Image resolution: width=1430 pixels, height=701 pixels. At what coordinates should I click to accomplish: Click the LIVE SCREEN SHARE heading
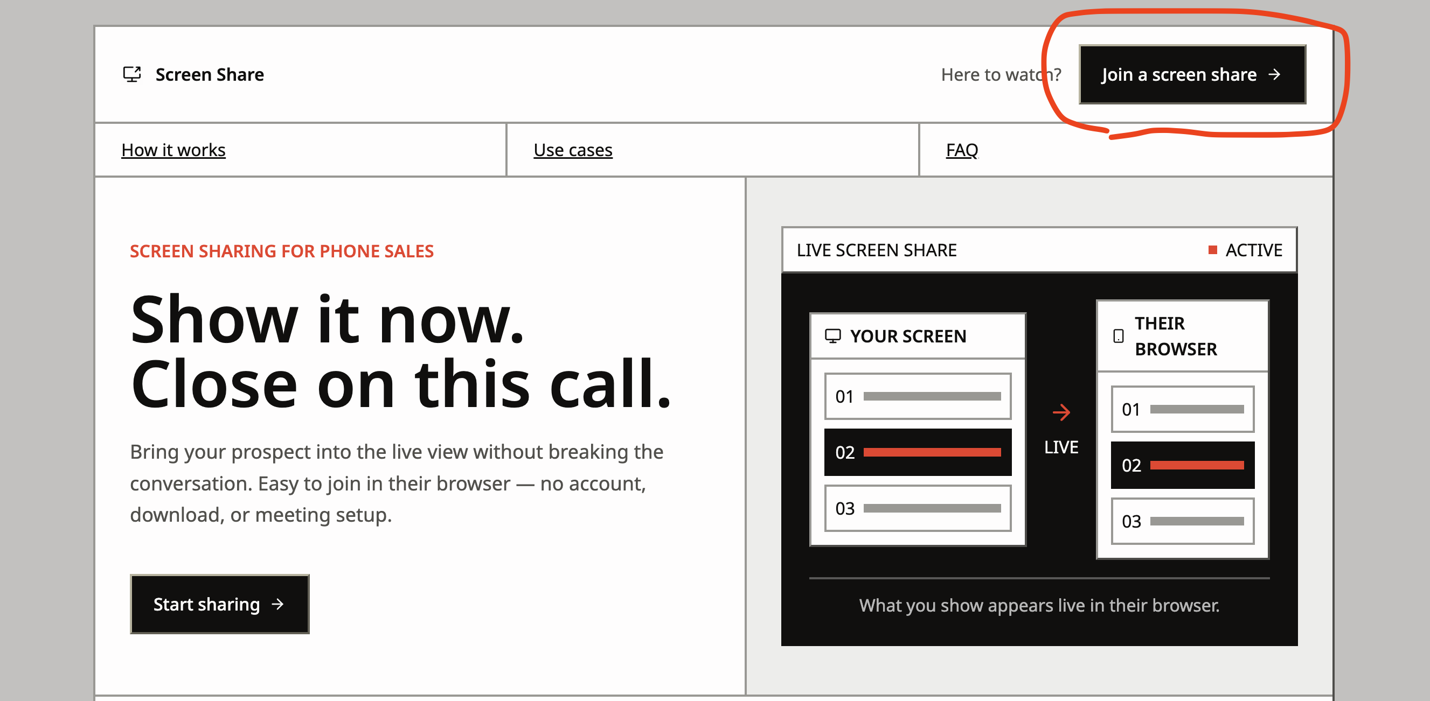click(x=877, y=250)
